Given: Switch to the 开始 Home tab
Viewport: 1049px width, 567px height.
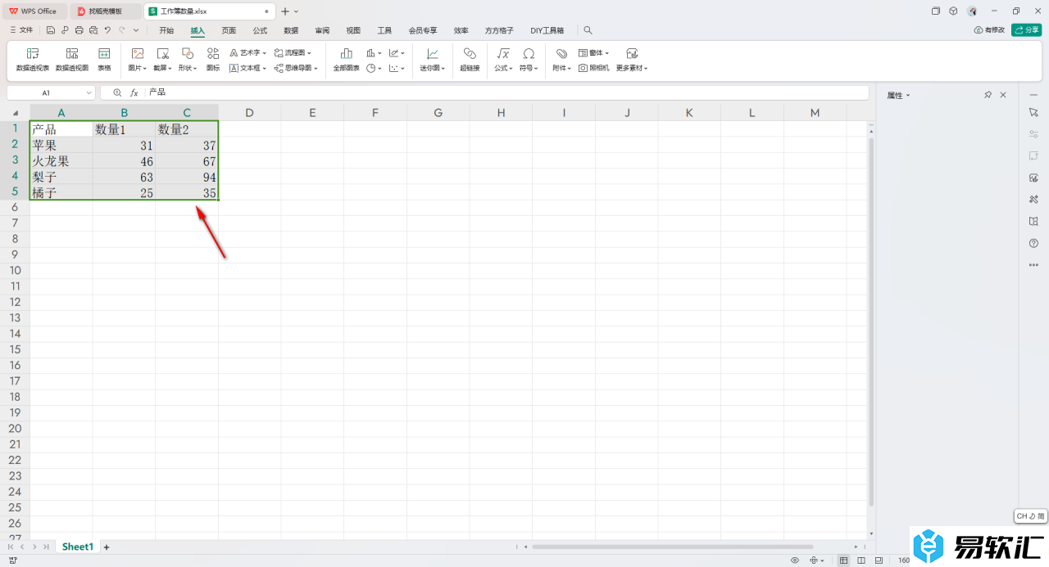Looking at the screenshot, I should coord(166,30).
